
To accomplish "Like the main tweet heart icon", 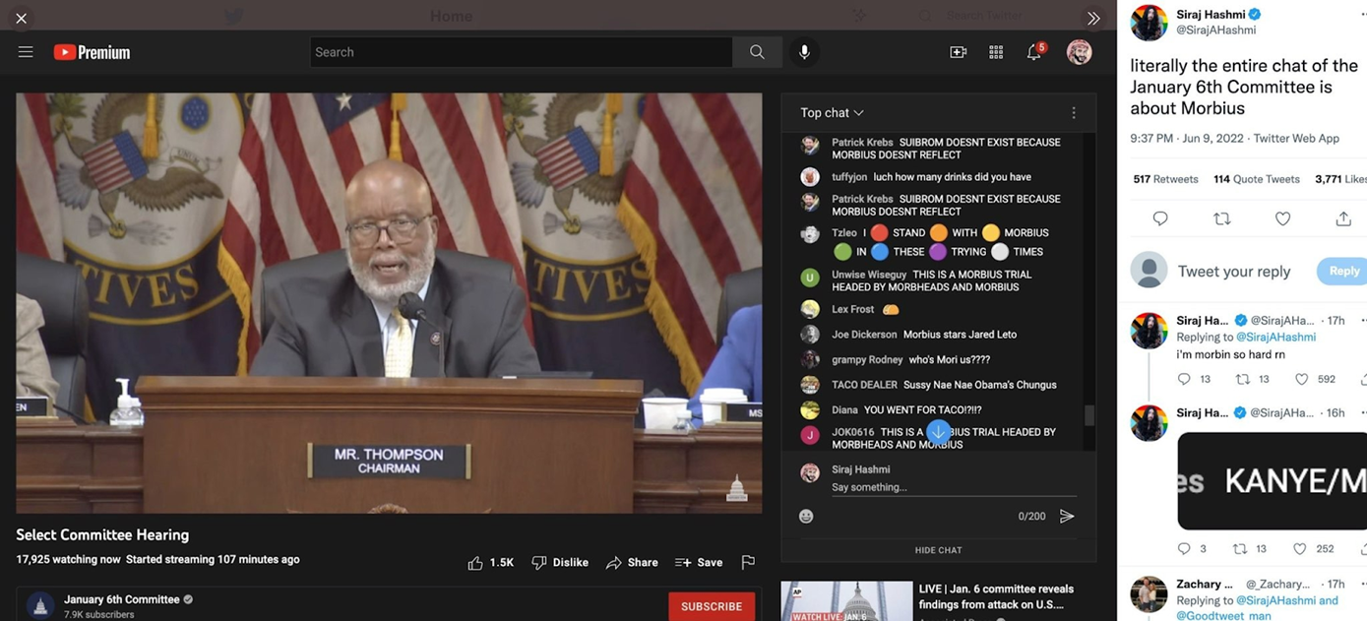I will [1282, 218].
